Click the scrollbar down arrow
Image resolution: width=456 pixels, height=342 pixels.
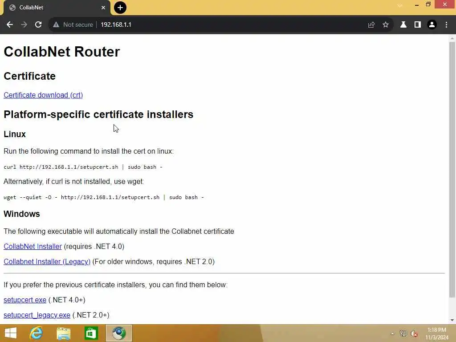pyautogui.click(x=452, y=320)
